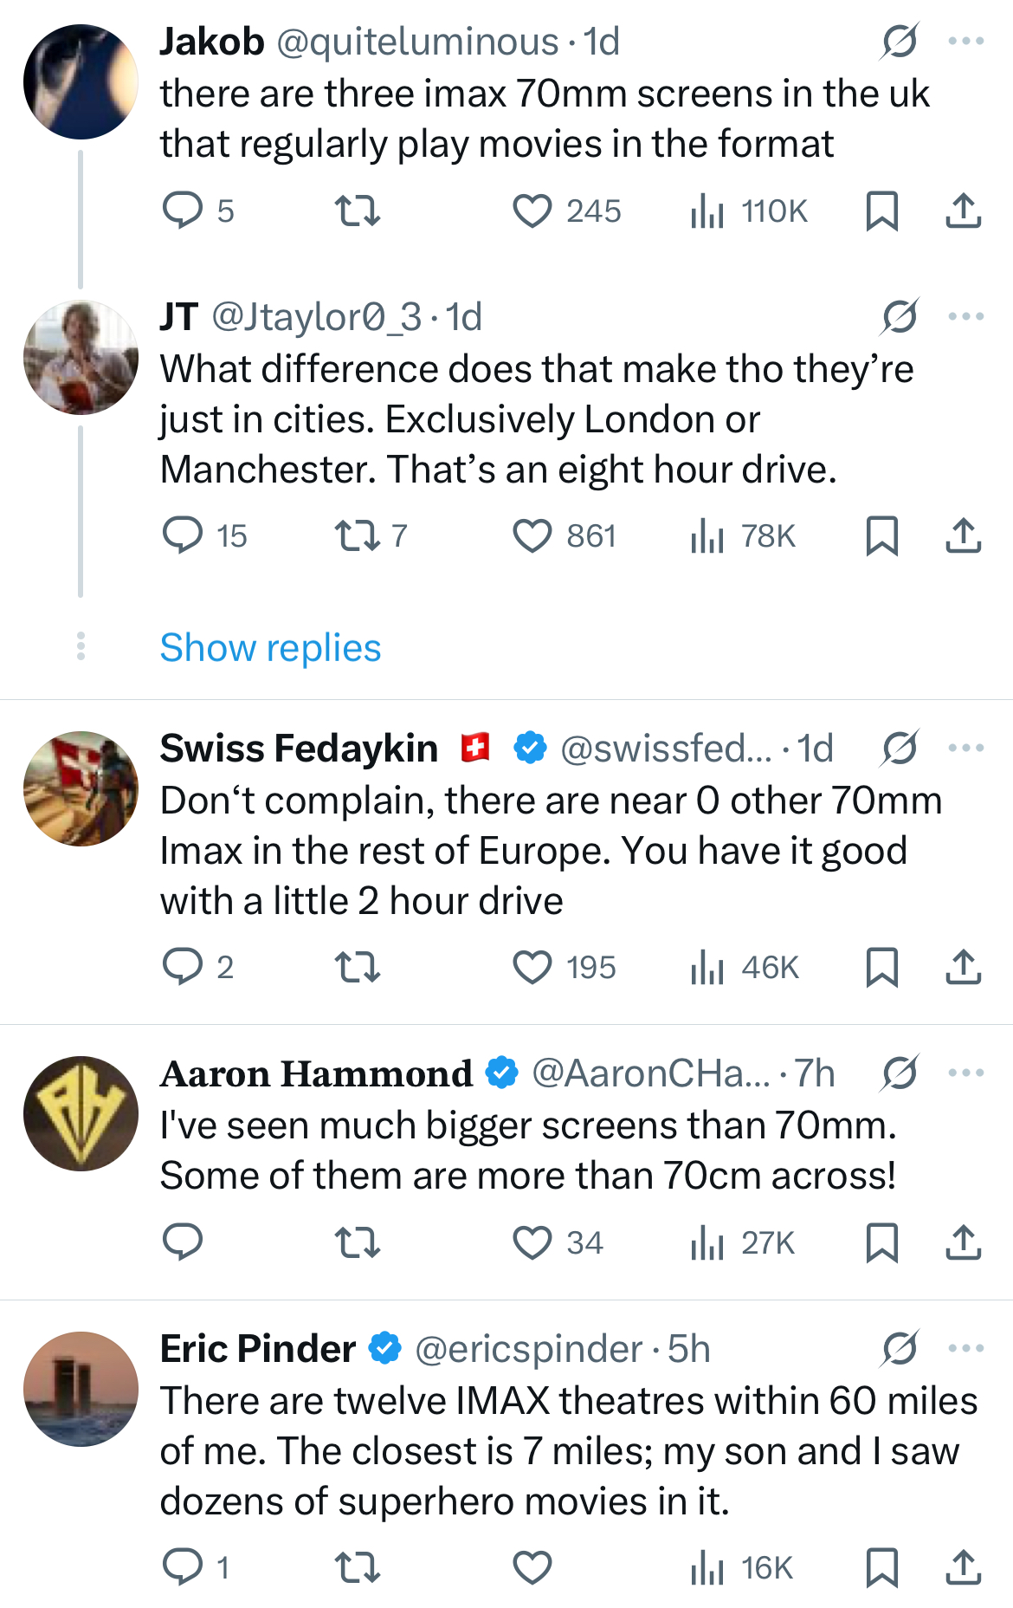Click the Show replies link
1013x1608 pixels.
click(270, 648)
